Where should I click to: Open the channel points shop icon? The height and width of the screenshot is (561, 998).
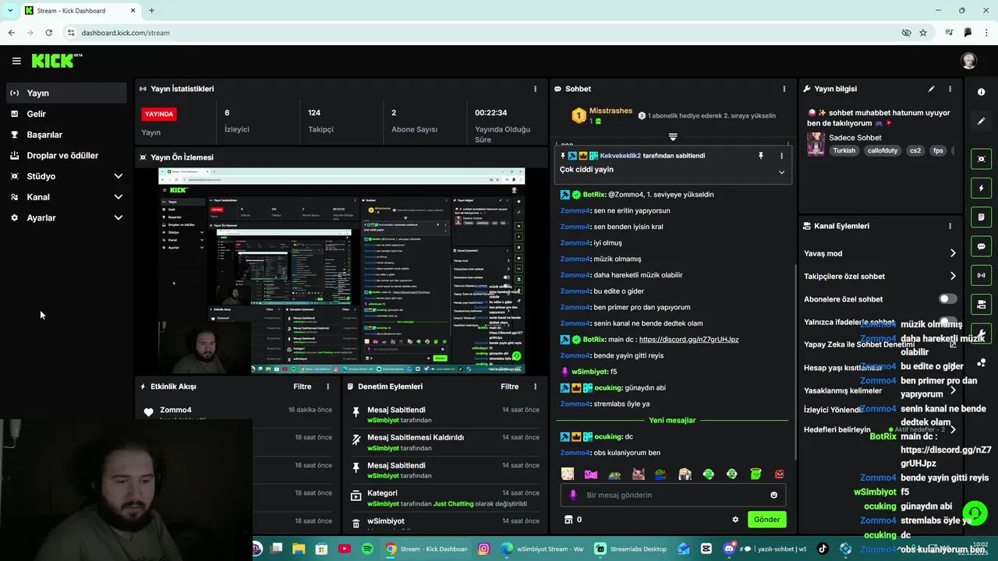[568, 520]
